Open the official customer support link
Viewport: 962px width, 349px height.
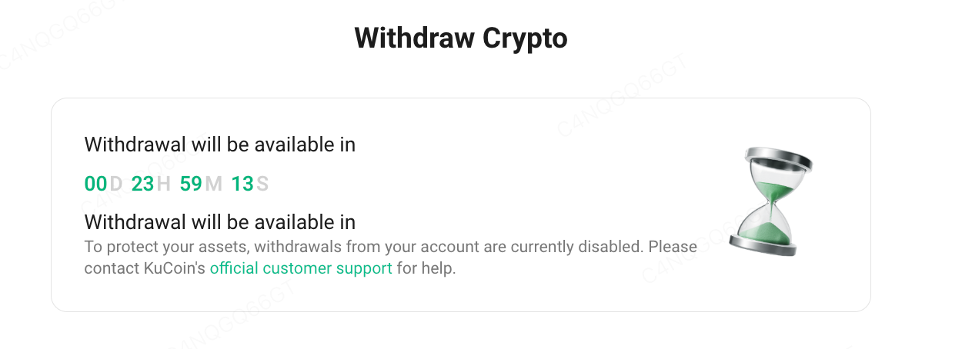pyautogui.click(x=301, y=269)
